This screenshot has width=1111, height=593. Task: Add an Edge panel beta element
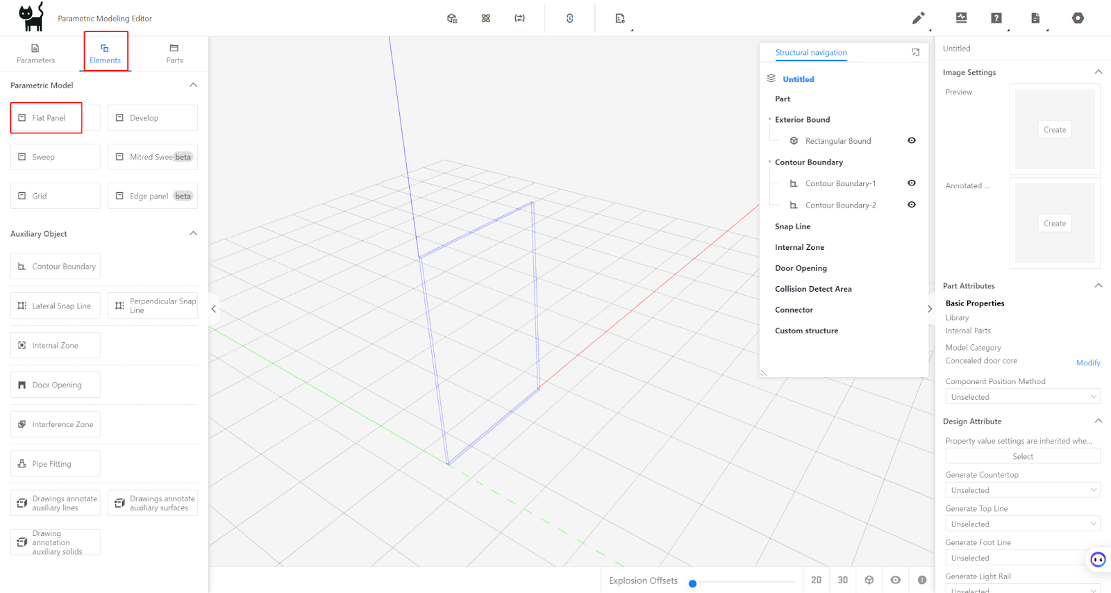click(x=153, y=196)
